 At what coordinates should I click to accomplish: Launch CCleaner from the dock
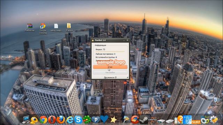tap(135, 119)
